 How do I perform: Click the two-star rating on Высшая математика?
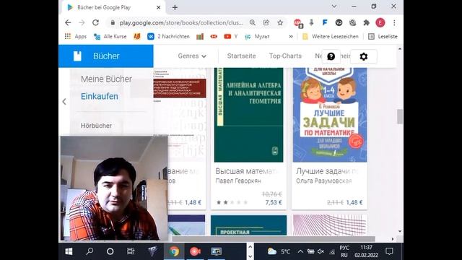click(232, 202)
